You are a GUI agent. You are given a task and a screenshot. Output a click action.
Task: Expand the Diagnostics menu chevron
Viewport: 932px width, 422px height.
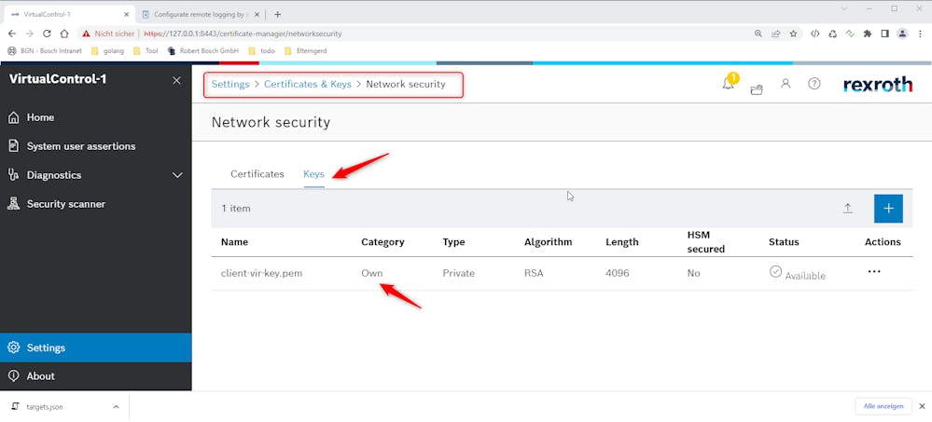click(177, 175)
